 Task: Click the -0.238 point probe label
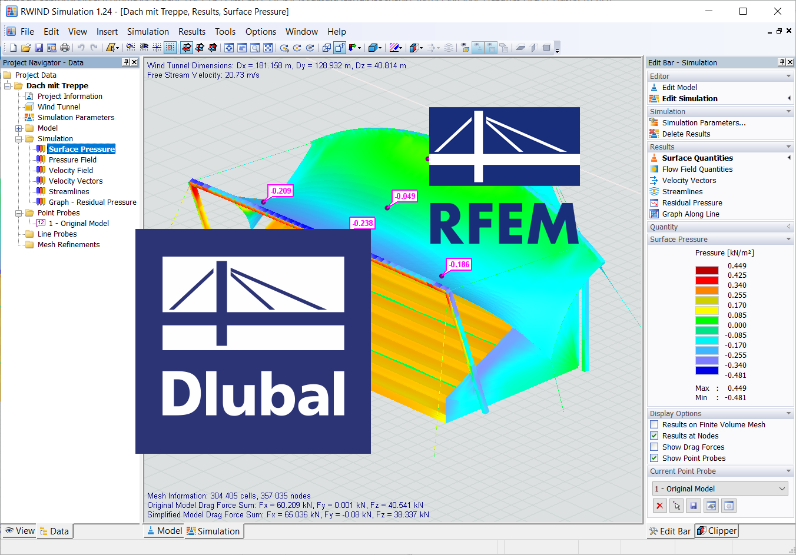(363, 223)
